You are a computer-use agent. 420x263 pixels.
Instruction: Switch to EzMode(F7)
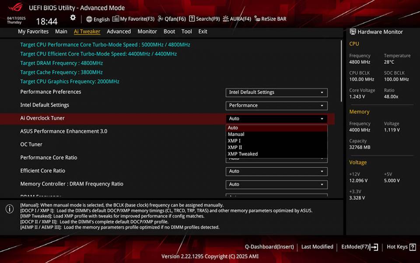pyautogui.click(x=359, y=247)
